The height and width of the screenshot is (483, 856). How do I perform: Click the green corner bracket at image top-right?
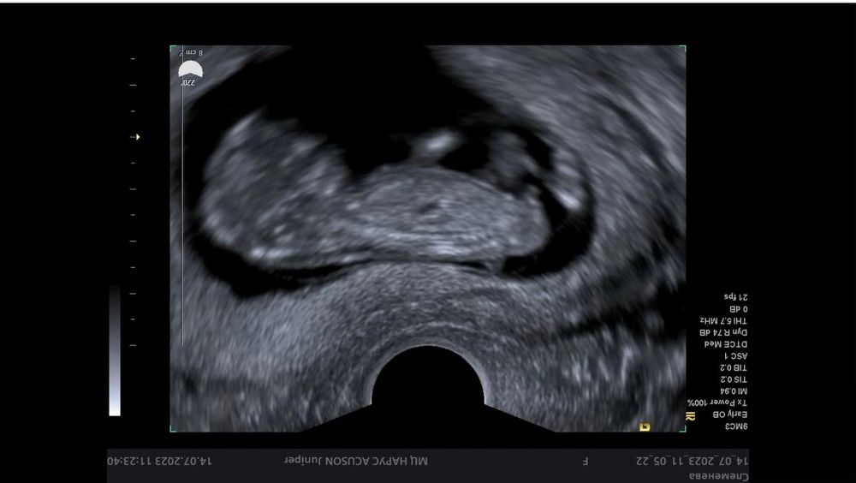click(682, 49)
